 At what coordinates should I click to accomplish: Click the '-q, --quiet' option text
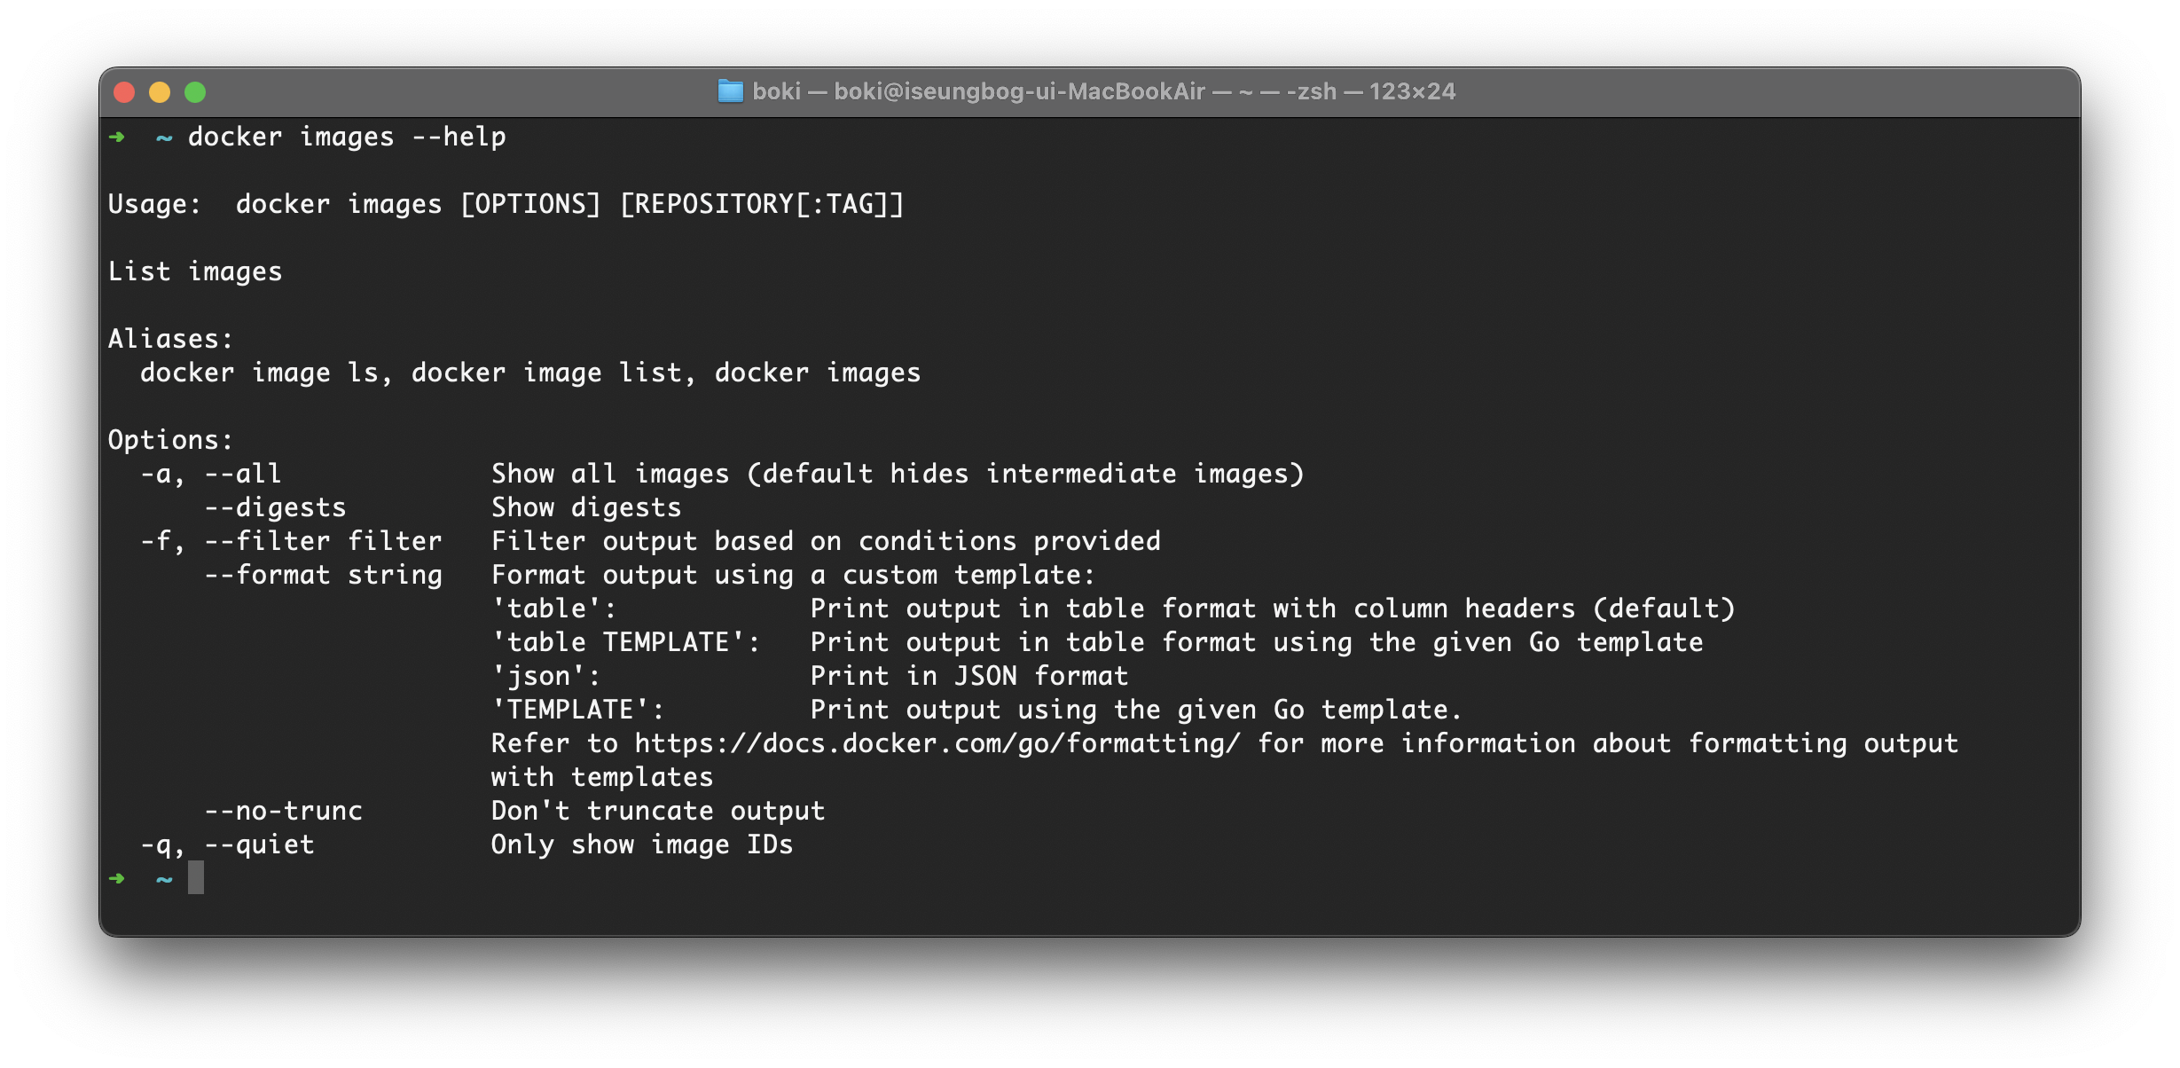[x=227, y=844]
